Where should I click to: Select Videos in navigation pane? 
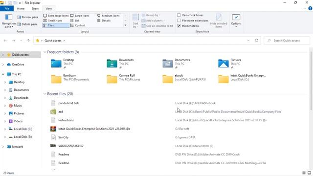[18, 121]
